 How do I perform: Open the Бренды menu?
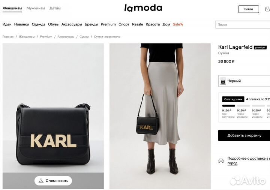(x=91, y=24)
